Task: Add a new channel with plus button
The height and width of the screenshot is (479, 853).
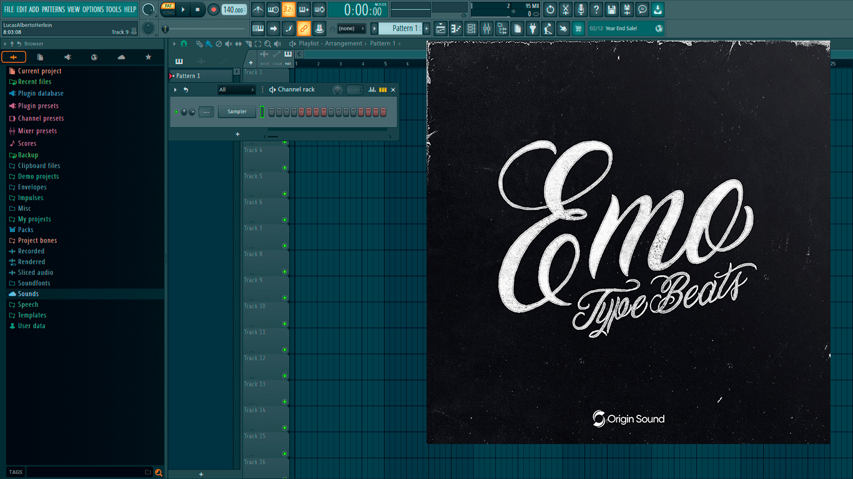Action: (237, 134)
